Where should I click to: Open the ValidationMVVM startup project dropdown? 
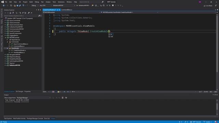[x=64, y=5]
